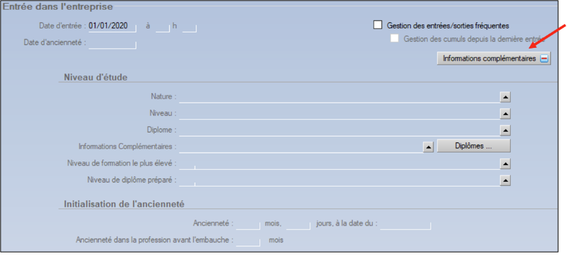Focus the Diplome input field
Viewport: 567px width, 256px height.
[340, 130]
